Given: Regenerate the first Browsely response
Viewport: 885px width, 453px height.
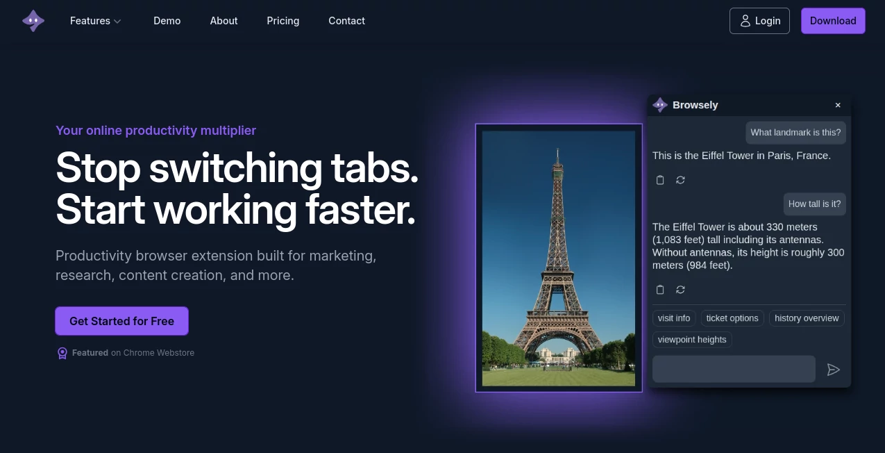Looking at the screenshot, I should pos(680,180).
